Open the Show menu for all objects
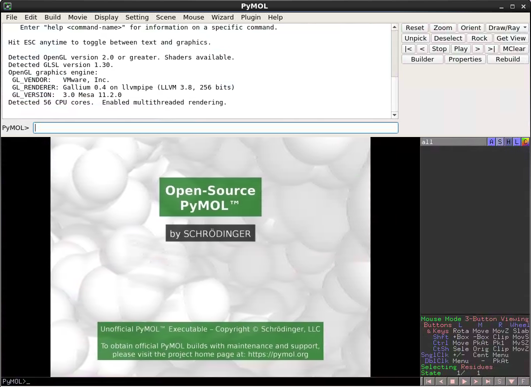The image size is (531, 387). [x=500, y=142]
